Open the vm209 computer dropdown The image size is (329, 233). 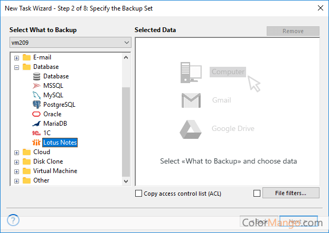[126, 42]
